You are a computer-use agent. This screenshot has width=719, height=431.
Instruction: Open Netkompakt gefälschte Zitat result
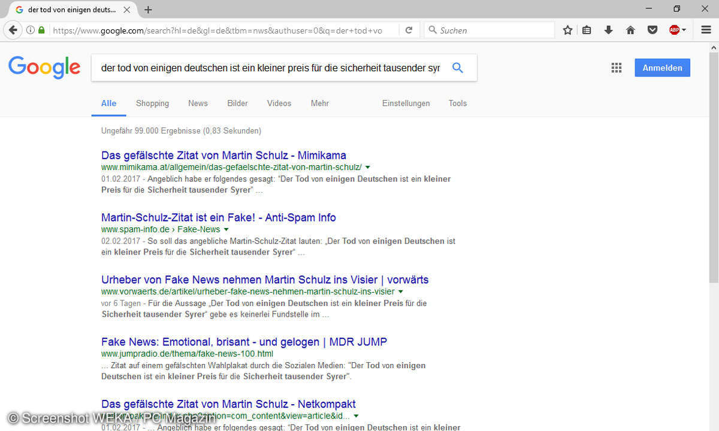(x=228, y=404)
